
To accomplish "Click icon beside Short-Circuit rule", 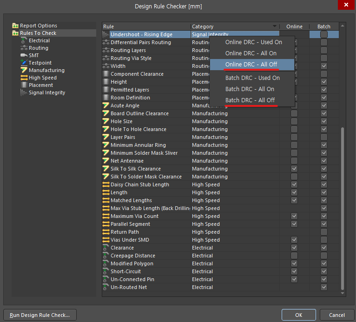I will click(x=106, y=271).
